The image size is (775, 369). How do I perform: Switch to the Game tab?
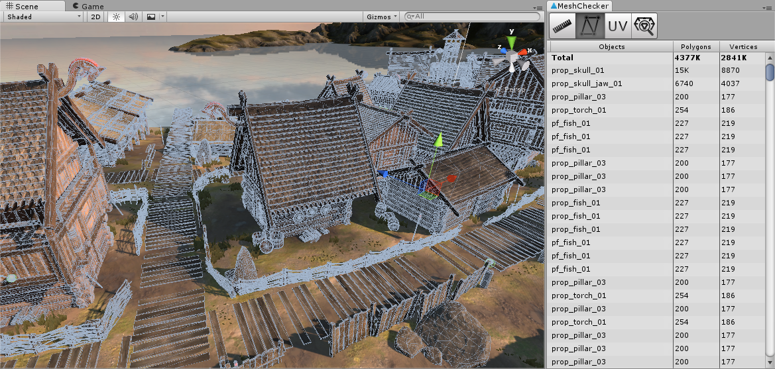87,6
